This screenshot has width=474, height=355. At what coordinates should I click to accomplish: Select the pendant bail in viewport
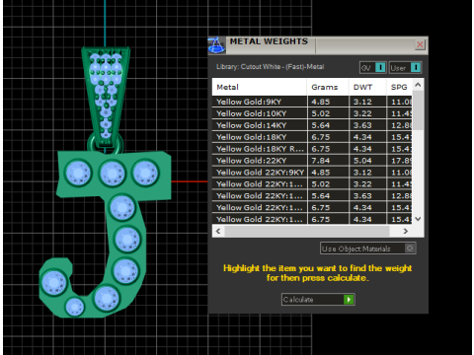(106, 97)
